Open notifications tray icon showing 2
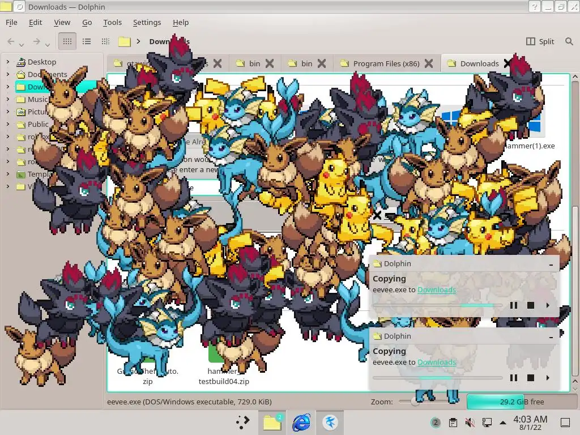The width and height of the screenshot is (580, 435). (x=436, y=423)
